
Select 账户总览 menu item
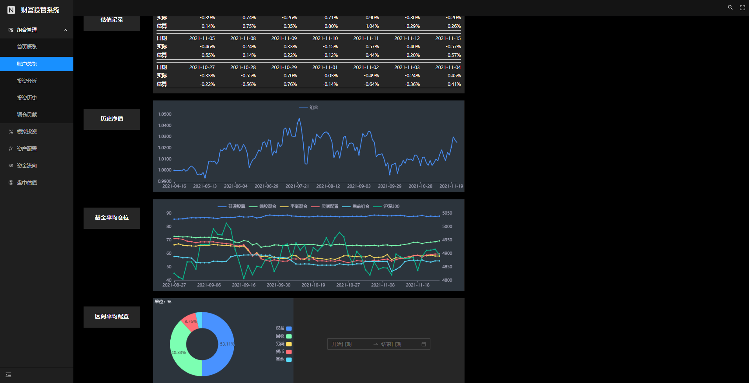coord(36,64)
